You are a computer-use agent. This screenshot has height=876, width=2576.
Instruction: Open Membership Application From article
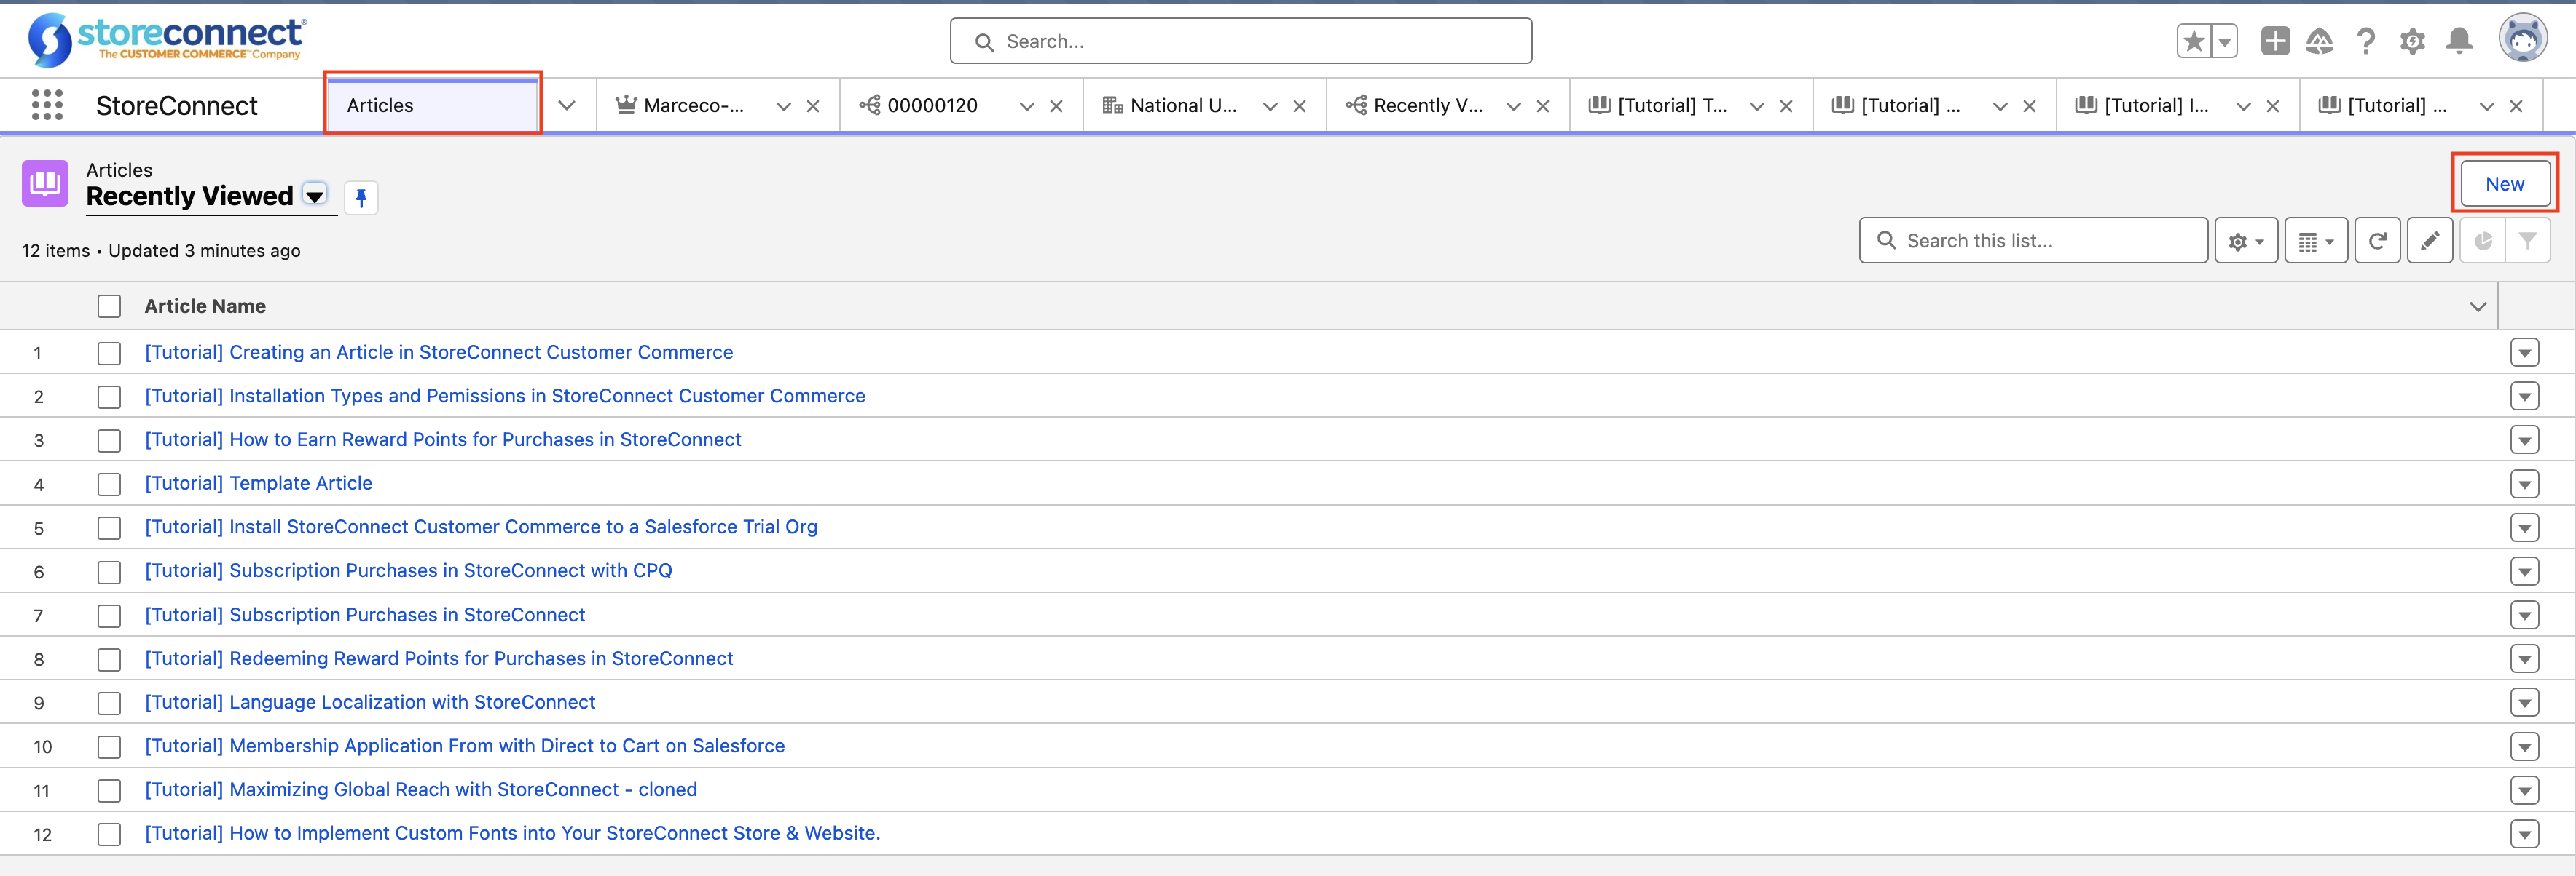[x=465, y=746]
